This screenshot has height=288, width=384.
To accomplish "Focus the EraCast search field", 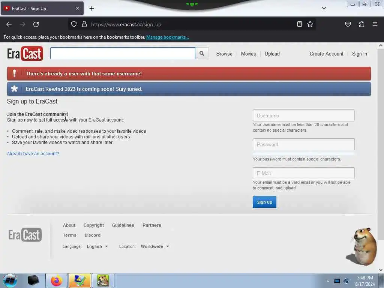I will 123,53.
